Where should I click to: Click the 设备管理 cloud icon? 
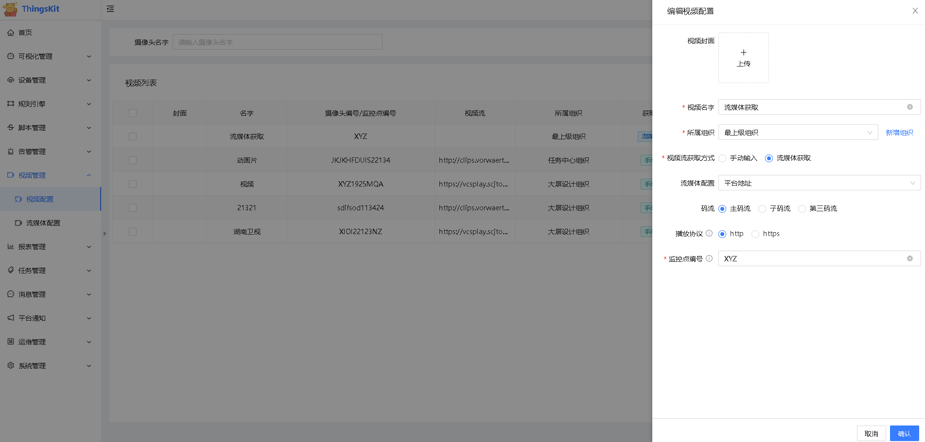click(11, 80)
